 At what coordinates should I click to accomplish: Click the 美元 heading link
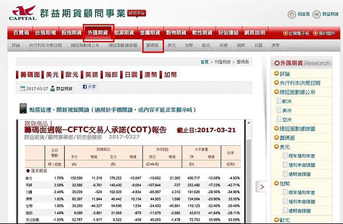coord(52,75)
